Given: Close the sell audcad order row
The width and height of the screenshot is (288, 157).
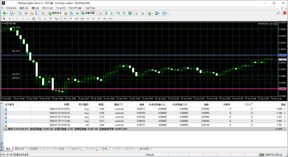Looking at the screenshot, I should click(285, 125).
